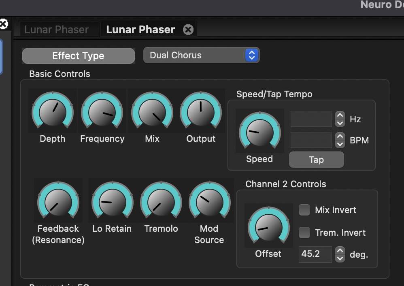Click the Speed knob
The image size is (404, 286).
point(260,131)
